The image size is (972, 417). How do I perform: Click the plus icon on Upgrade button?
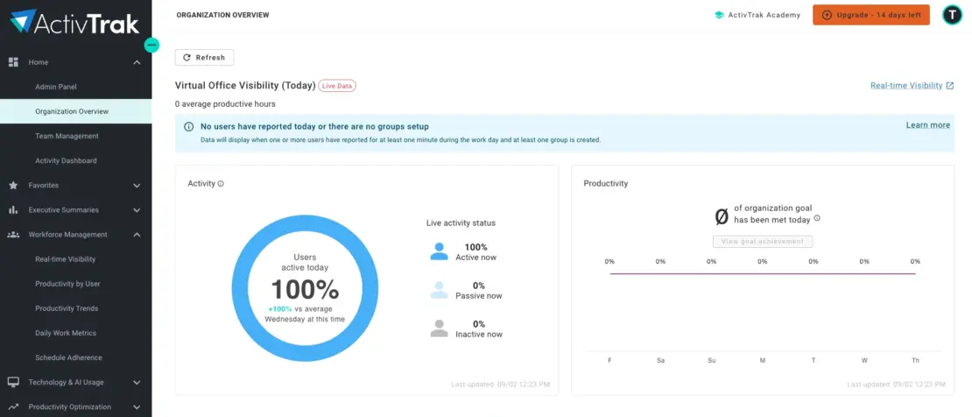click(x=827, y=15)
